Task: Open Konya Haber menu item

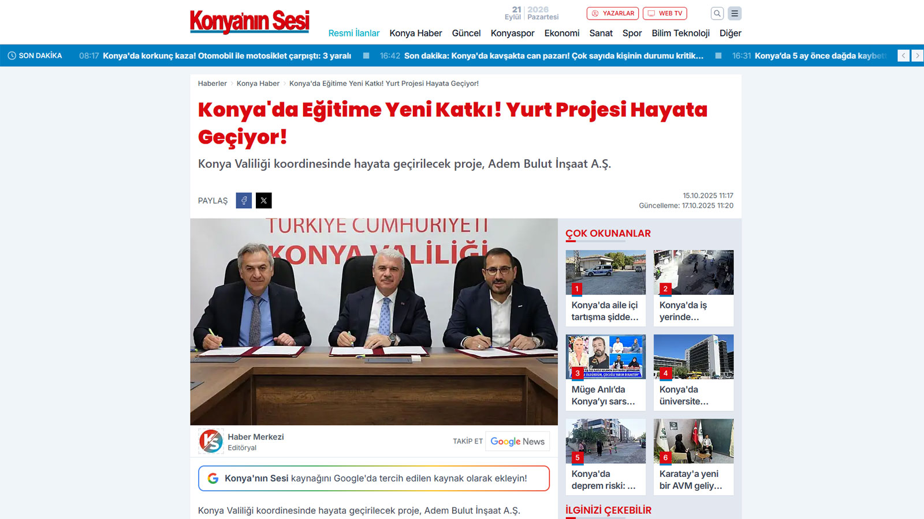Action: click(x=416, y=33)
